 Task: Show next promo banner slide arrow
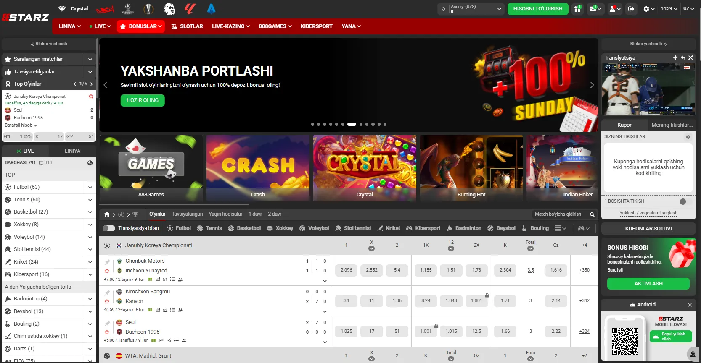(592, 85)
